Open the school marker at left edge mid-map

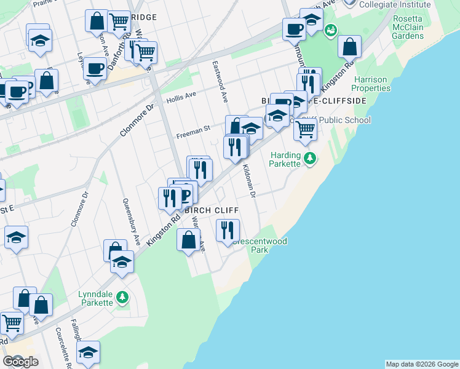pos(16,239)
